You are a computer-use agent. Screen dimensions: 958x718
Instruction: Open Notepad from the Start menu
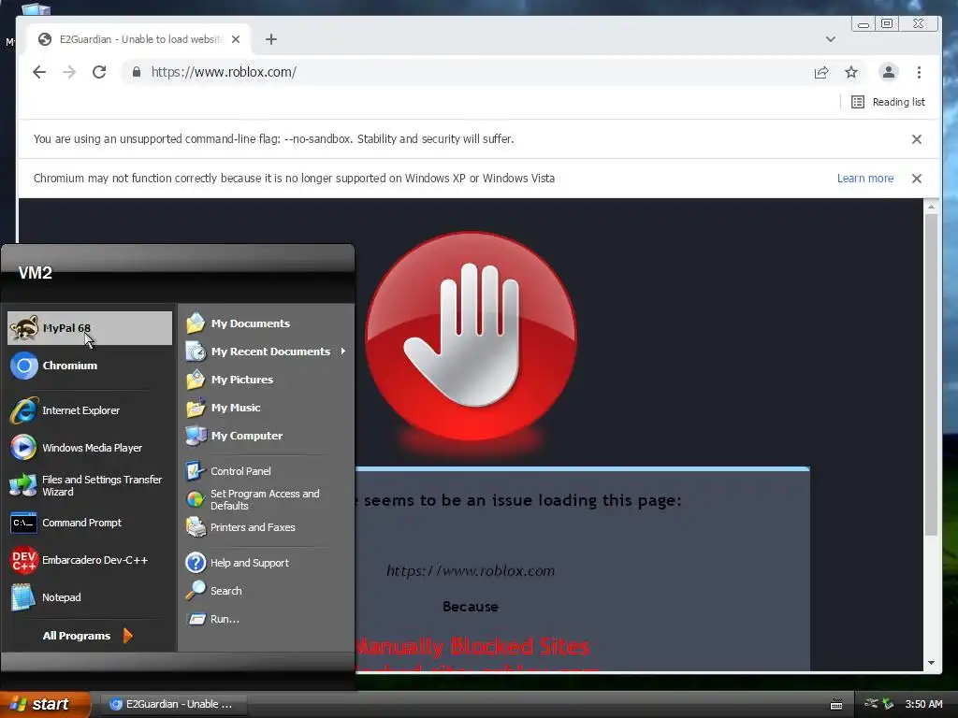click(90, 597)
